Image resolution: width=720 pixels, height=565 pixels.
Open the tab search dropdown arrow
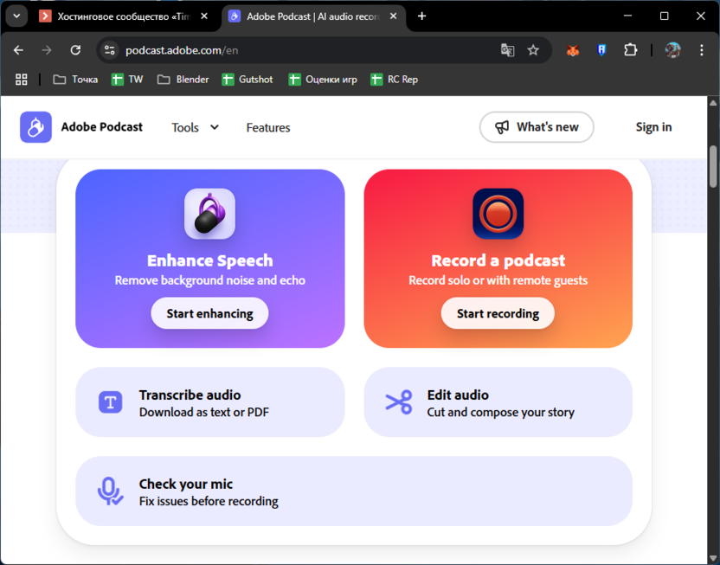point(16,16)
